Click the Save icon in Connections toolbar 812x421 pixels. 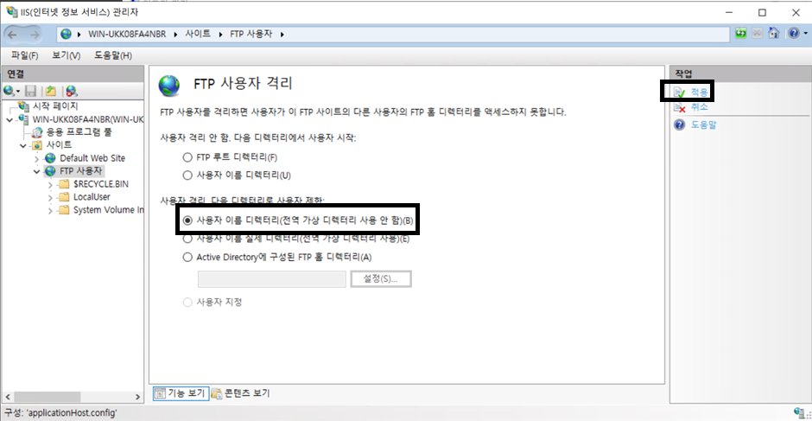click(x=31, y=91)
